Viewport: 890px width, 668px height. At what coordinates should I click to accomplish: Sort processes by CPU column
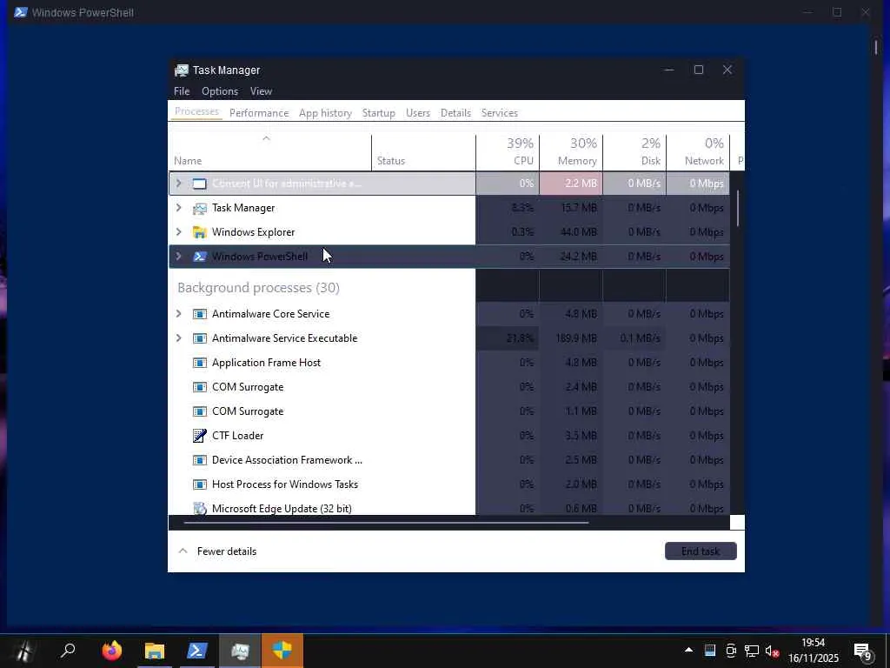click(x=508, y=153)
